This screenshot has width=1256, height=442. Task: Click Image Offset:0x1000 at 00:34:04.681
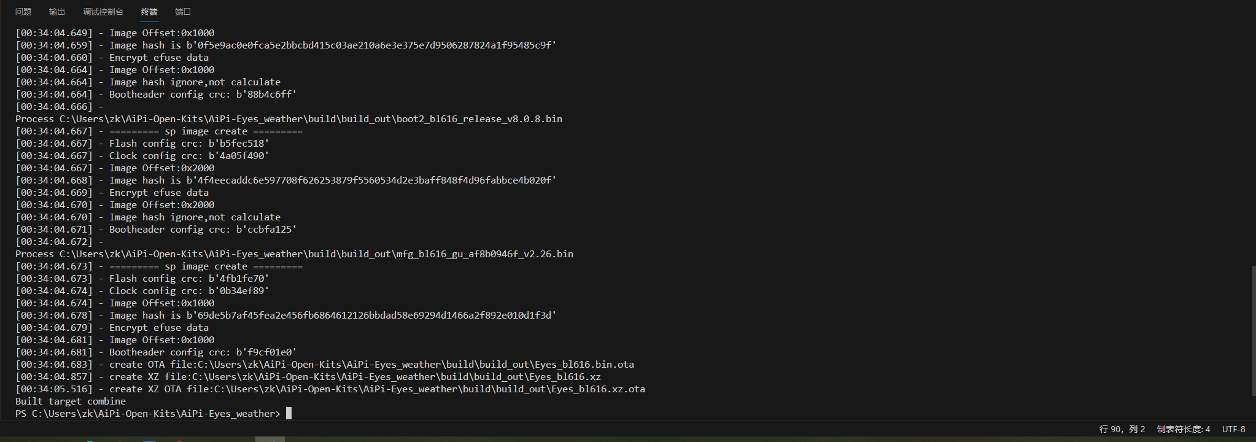[162, 340]
